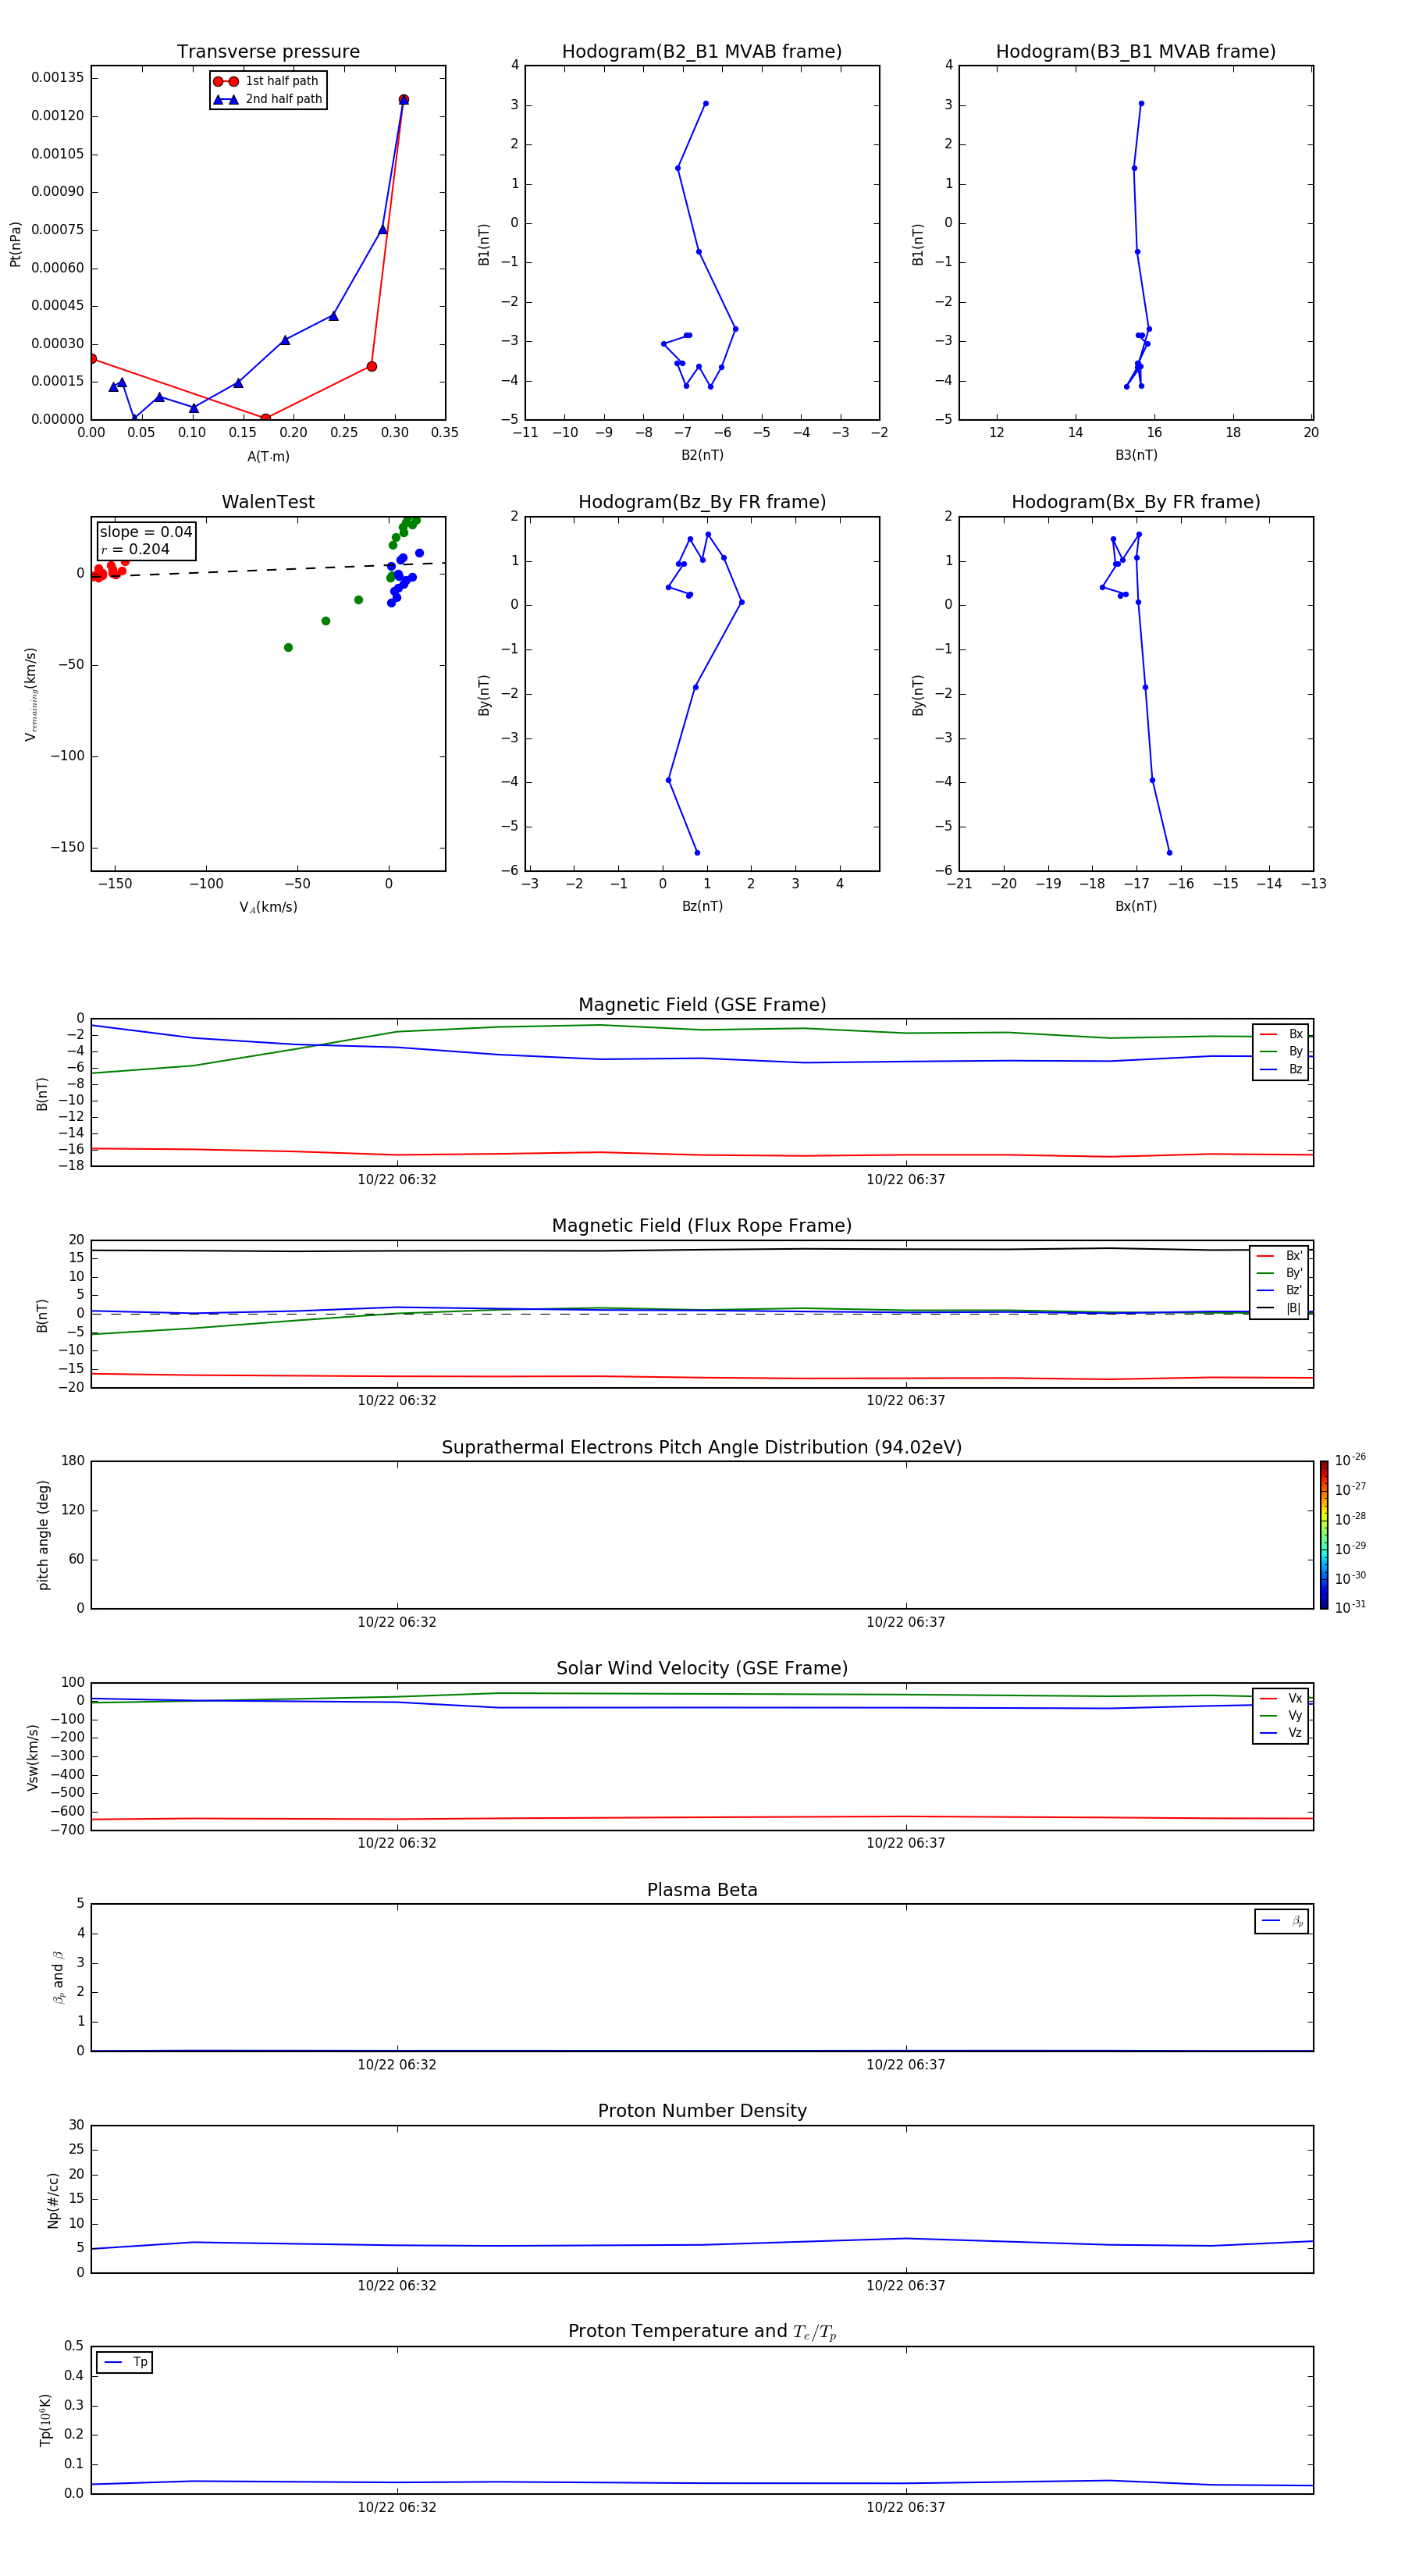Click the Bx' legend entry in Flux Rope plot
1405x2576 pixels.
[1279, 1256]
